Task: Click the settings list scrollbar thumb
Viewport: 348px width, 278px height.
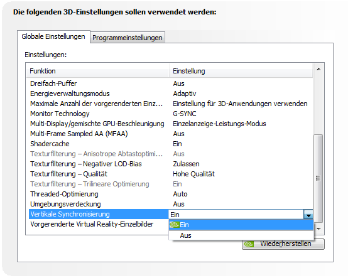Action: 318,178
